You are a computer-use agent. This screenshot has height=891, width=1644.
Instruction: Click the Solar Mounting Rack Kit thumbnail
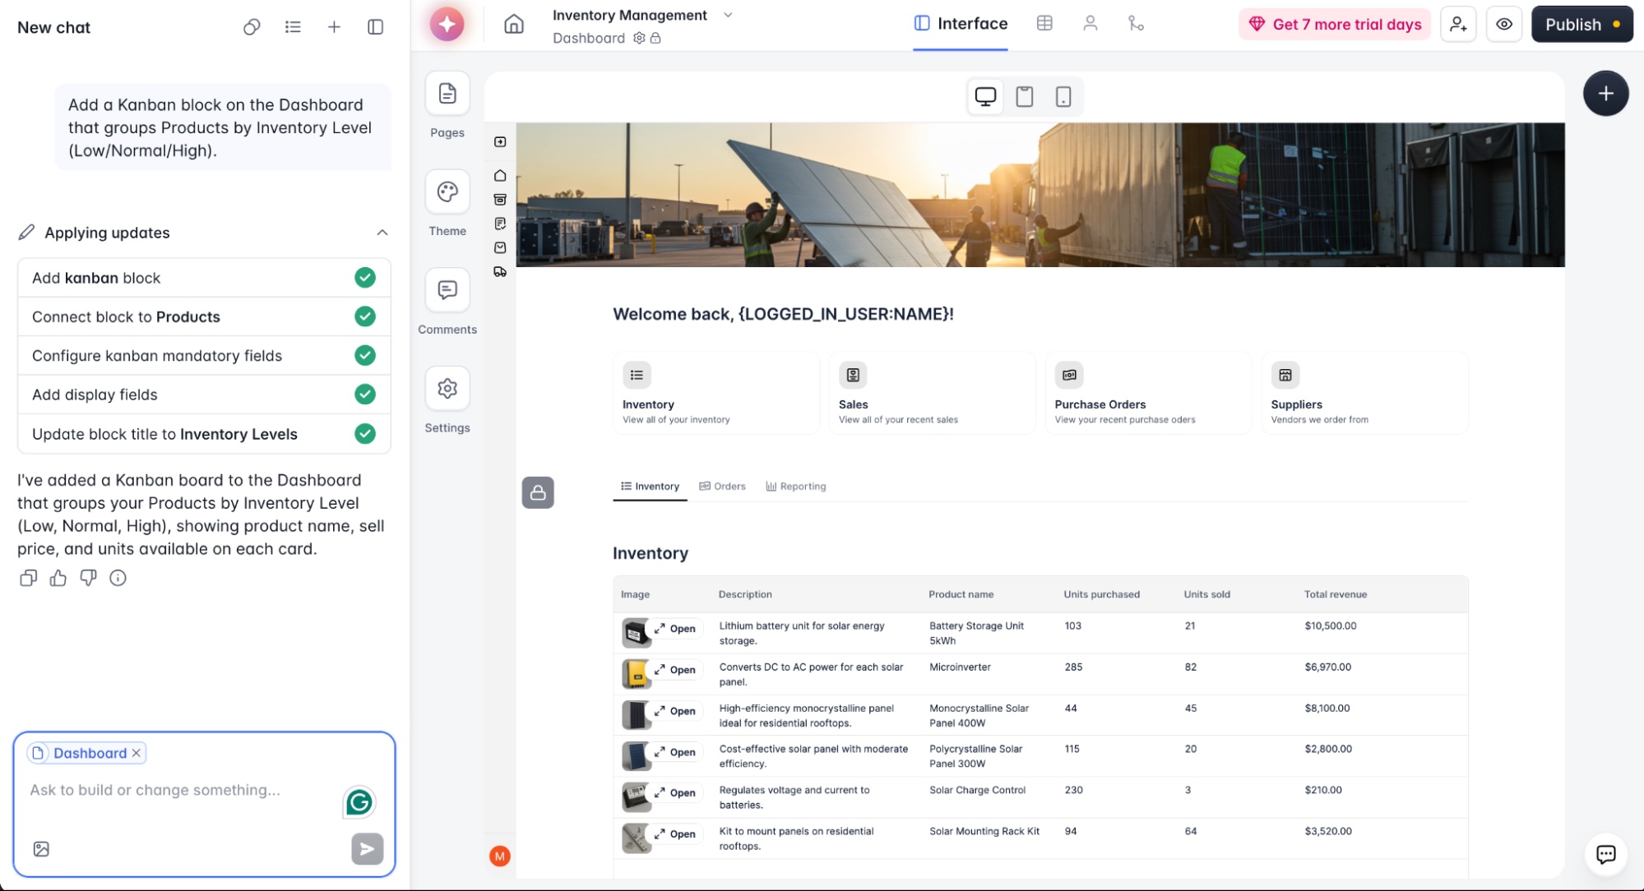click(636, 838)
